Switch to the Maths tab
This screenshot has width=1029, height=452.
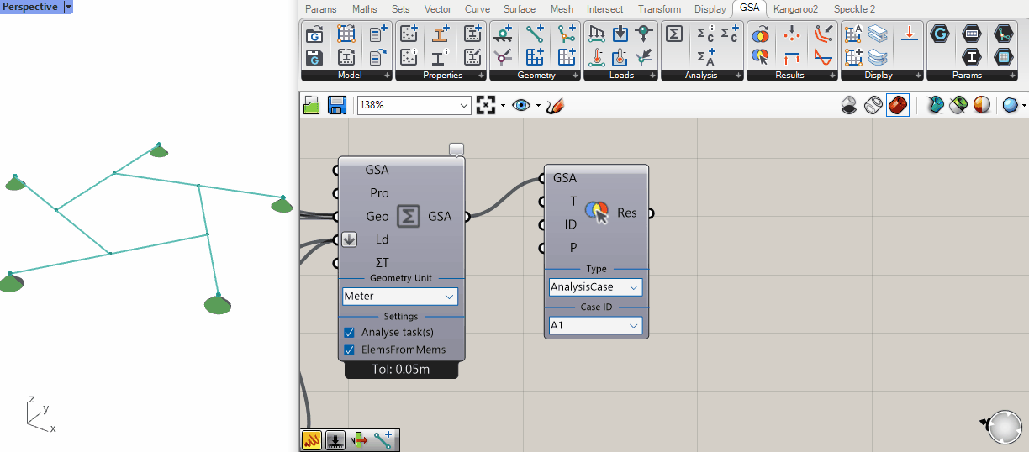pos(365,9)
